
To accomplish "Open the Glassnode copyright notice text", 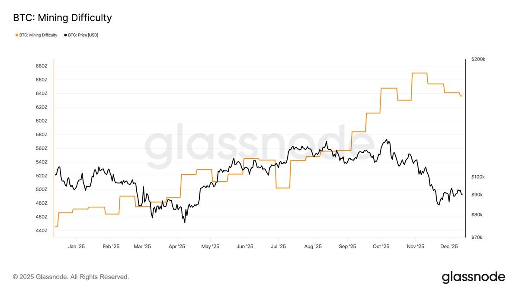I will pos(71,277).
